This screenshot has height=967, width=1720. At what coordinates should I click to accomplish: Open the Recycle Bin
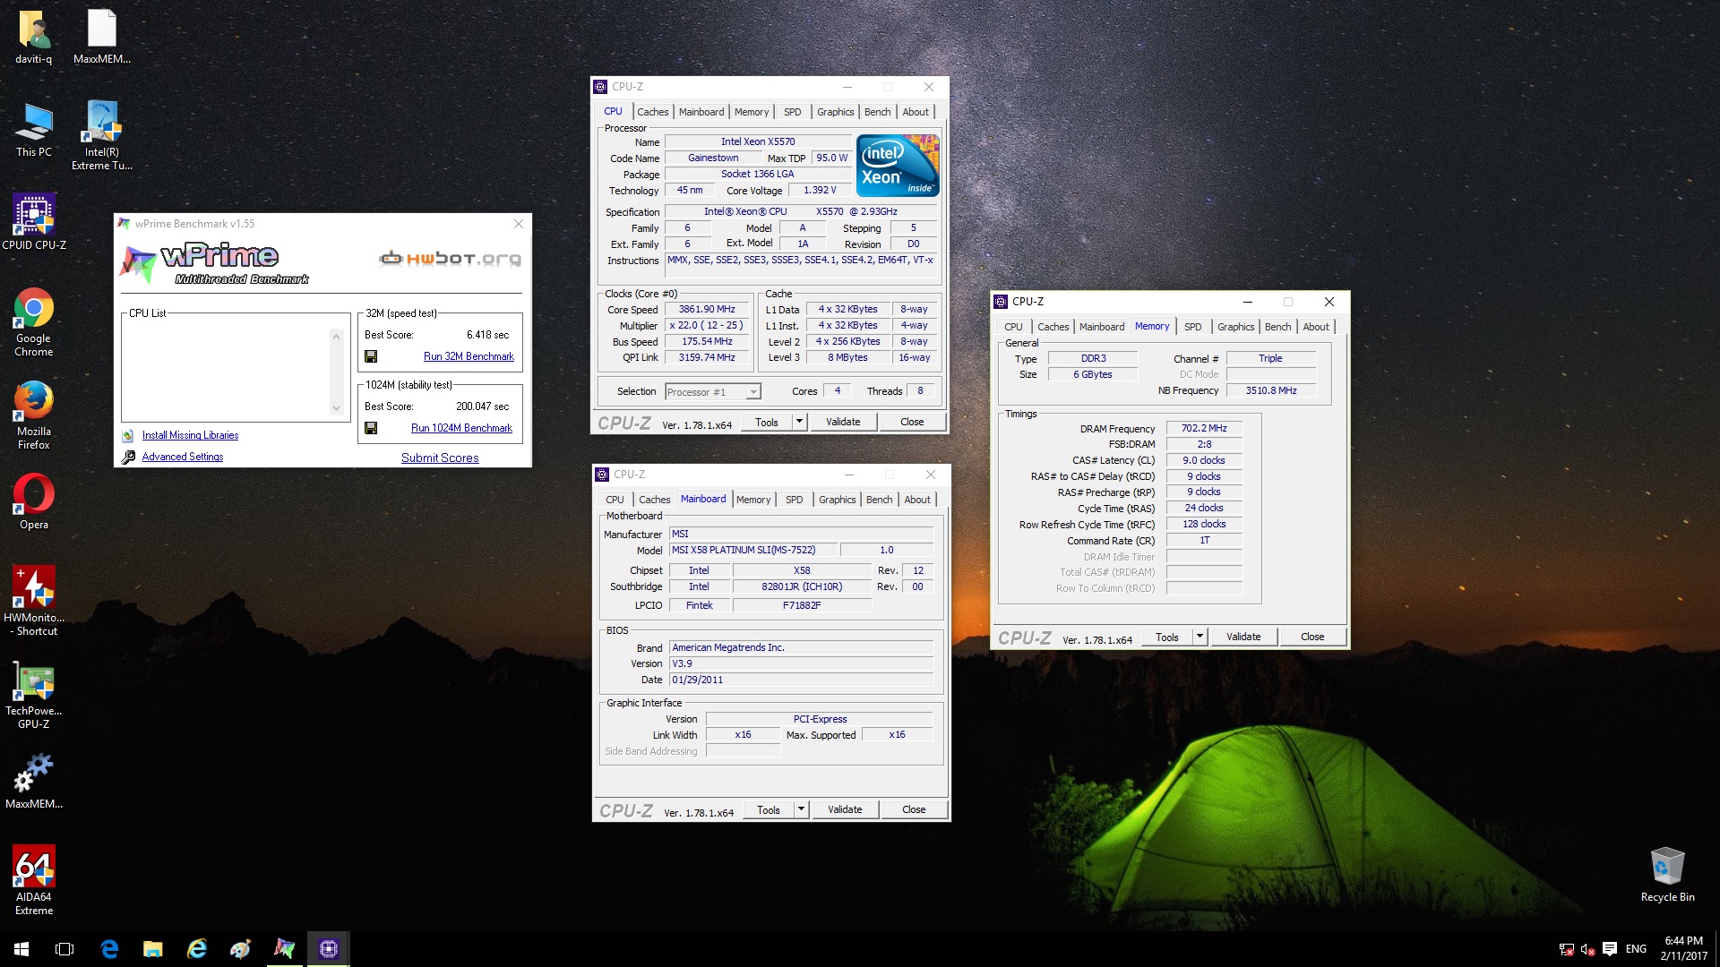(x=1667, y=876)
